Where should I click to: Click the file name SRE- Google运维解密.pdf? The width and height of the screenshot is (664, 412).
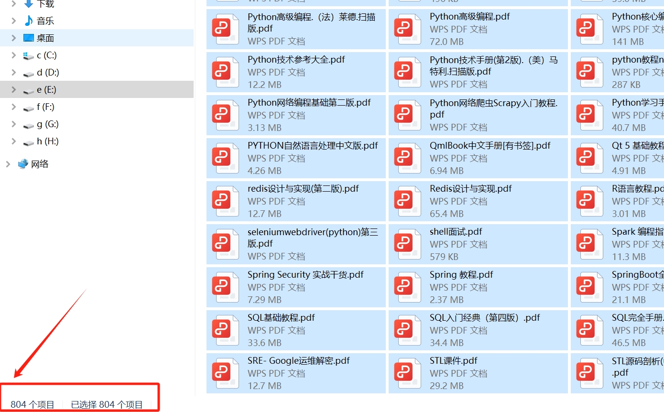299,361
